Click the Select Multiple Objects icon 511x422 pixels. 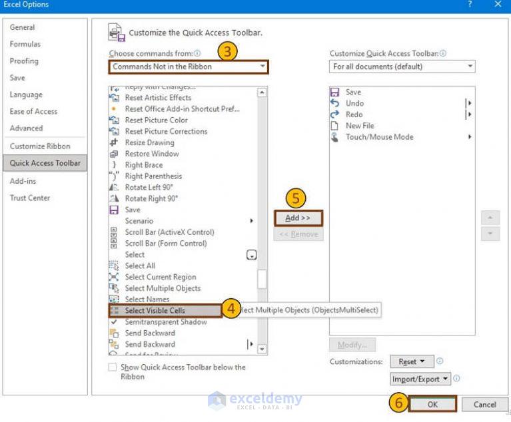(114, 288)
